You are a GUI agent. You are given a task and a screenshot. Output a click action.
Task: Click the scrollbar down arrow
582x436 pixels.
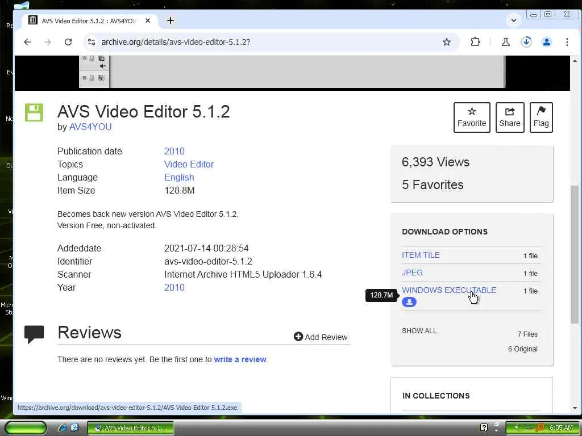pos(575,408)
